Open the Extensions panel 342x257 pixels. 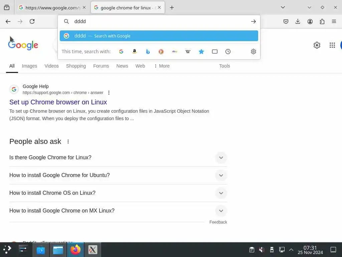(x=322, y=21)
